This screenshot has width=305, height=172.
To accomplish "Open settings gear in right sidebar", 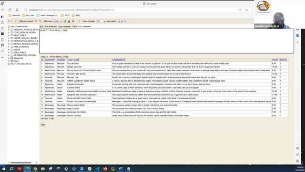I will [x=297, y=161].
